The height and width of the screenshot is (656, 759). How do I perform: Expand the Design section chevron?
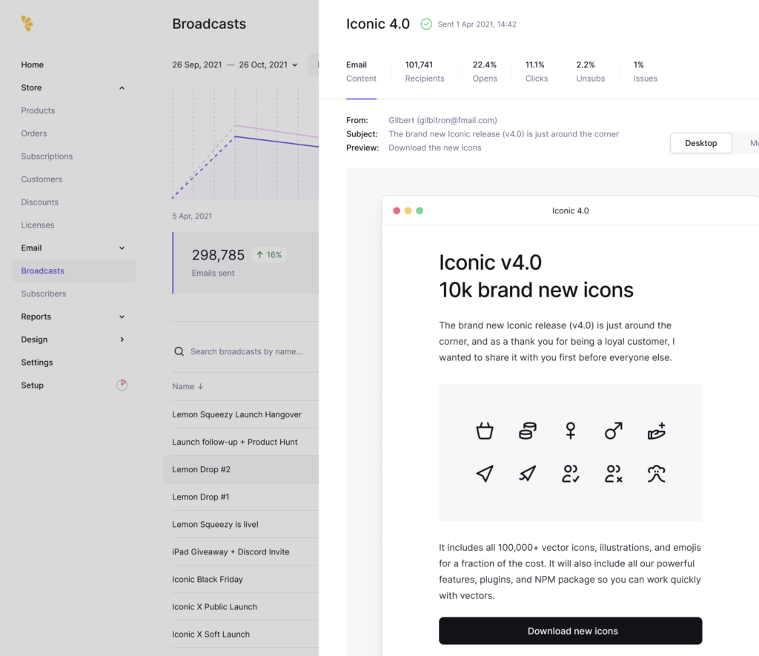122,339
